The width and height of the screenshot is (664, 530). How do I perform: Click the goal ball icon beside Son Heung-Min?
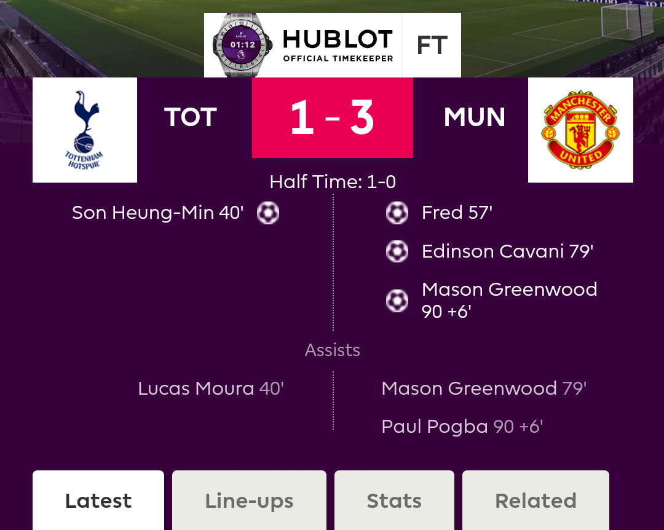click(x=268, y=213)
